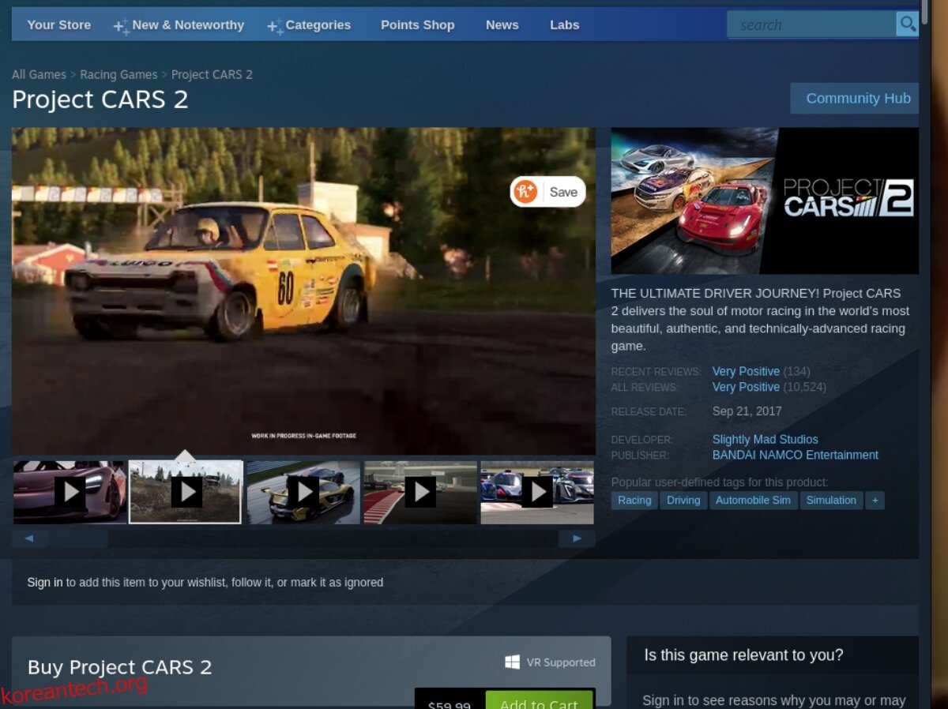This screenshot has width=948, height=709.
Task: Open the Your Store menu
Action: [58, 25]
